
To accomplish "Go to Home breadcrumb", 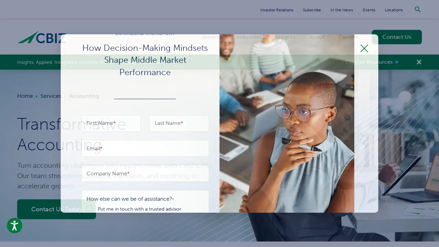I will 25,96.
